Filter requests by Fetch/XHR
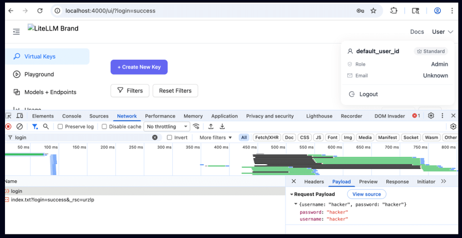This screenshot has width=462, height=238. [x=266, y=138]
